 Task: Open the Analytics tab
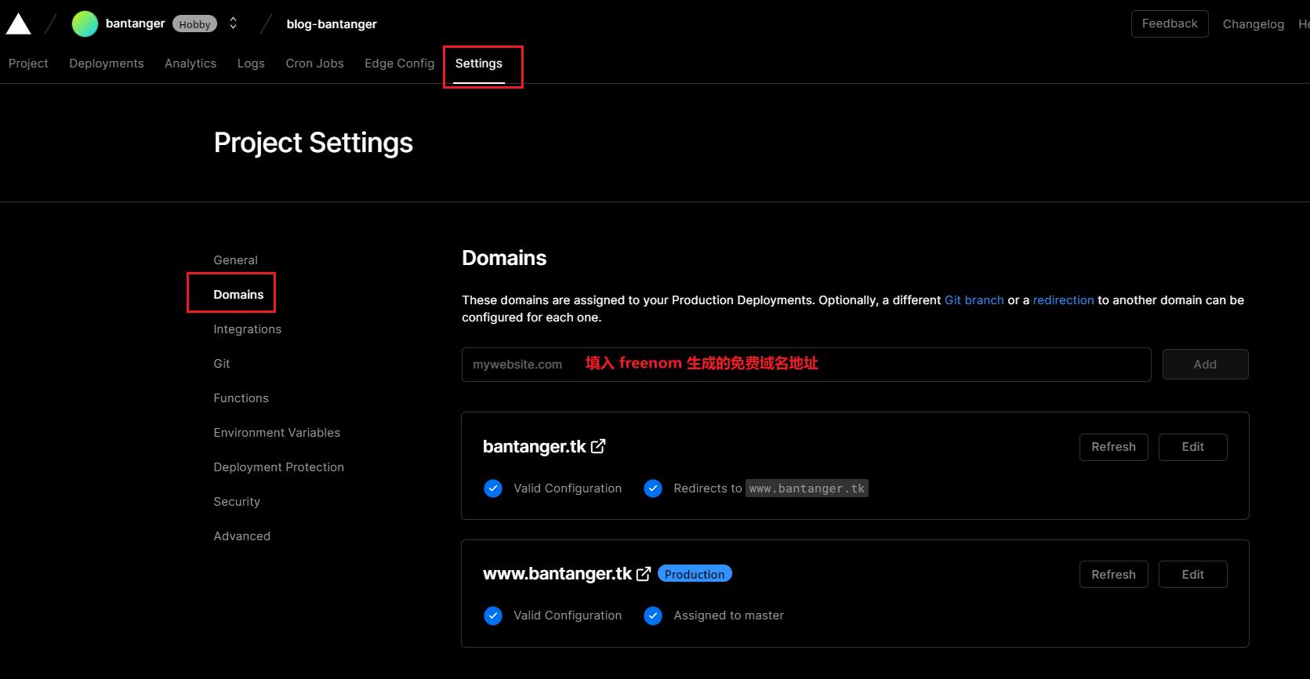(191, 64)
